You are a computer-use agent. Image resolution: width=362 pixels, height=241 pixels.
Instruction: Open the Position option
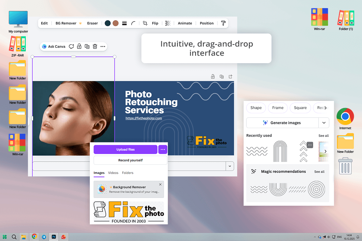pyautogui.click(x=206, y=23)
